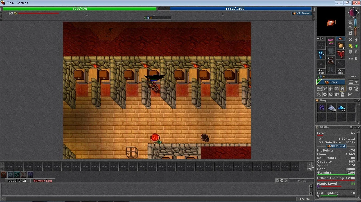The height and width of the screenshot is (202, 361).
Task: Center the minimap on the character
Action: click(x=350, y=33)
